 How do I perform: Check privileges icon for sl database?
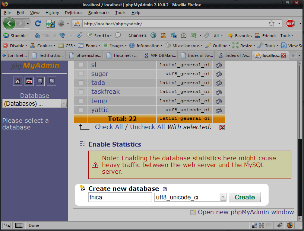[219, 65]
